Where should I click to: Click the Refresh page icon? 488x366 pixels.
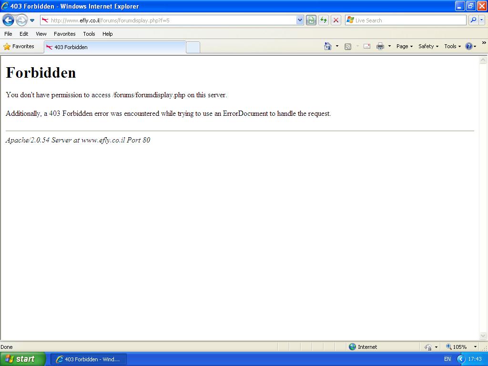(x=324, y=20)
